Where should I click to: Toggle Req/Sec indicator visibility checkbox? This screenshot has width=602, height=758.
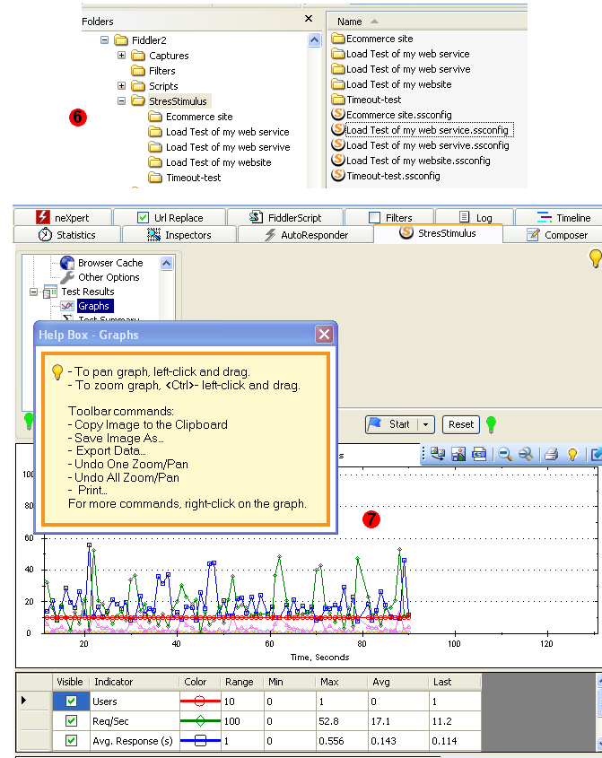click(x=71, y=721)
